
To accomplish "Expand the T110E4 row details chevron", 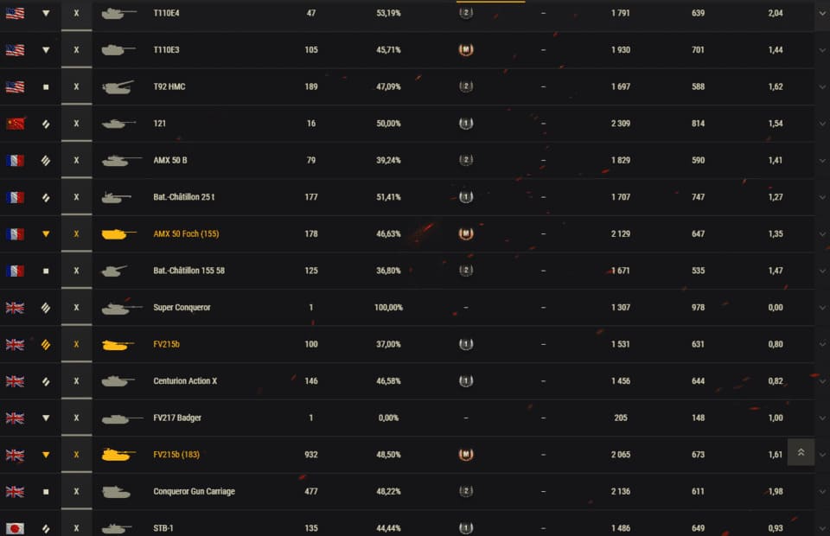I will [x=822, y=14].
